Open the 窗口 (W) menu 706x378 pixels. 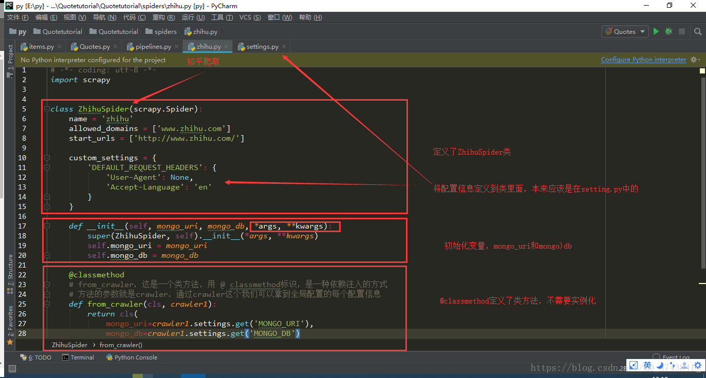point(280,17)
